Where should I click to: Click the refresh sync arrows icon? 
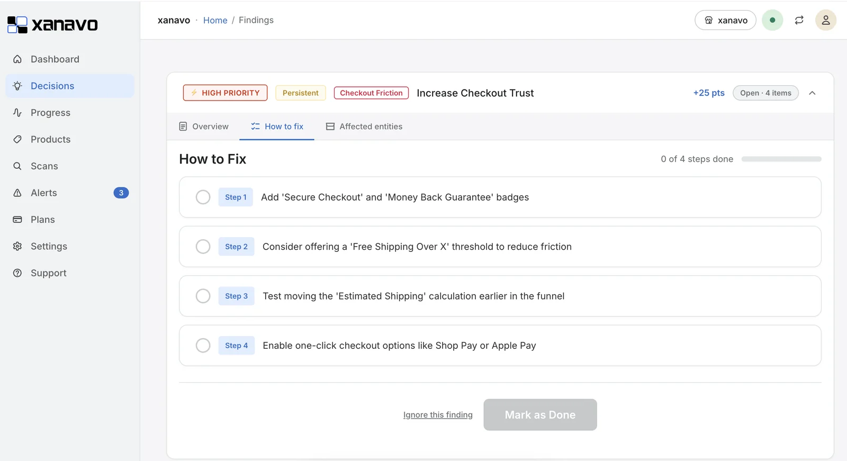tap(799, 20)
